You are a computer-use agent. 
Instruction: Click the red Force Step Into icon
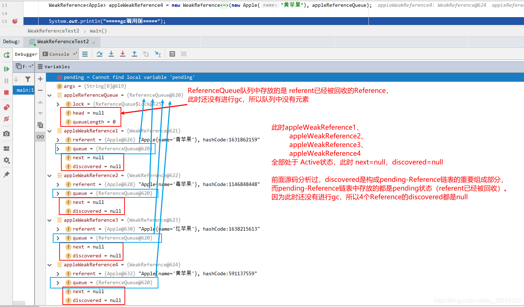pos(123,54)
